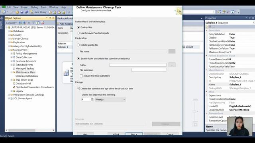This screenshot has width=255, height=143.
Task: Close the Object Explorer panel
Action: tap(53, 18)
